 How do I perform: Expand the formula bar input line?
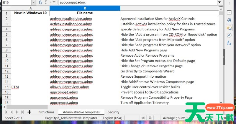click(219, 2)
